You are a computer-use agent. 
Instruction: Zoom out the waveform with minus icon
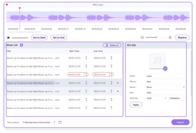142,38
